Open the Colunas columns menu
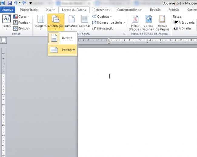This screenshot has height=157, width=197. point(85,22)
